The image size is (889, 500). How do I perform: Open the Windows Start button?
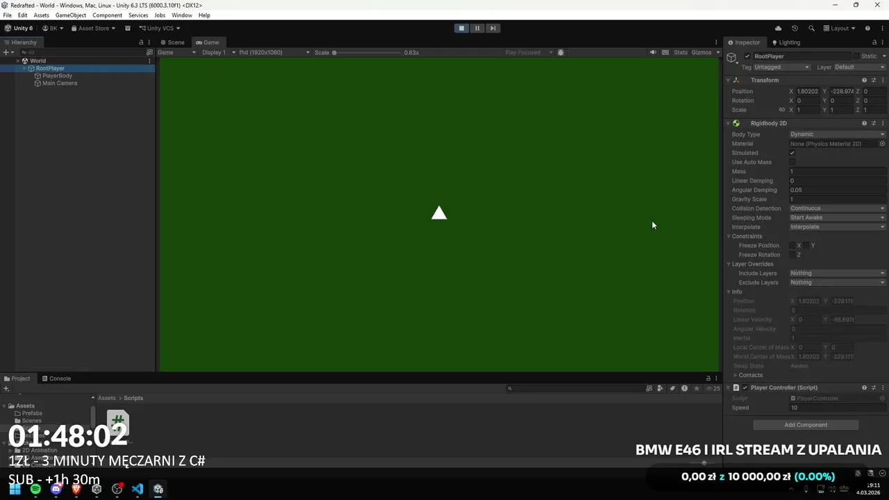click(15, 489)
